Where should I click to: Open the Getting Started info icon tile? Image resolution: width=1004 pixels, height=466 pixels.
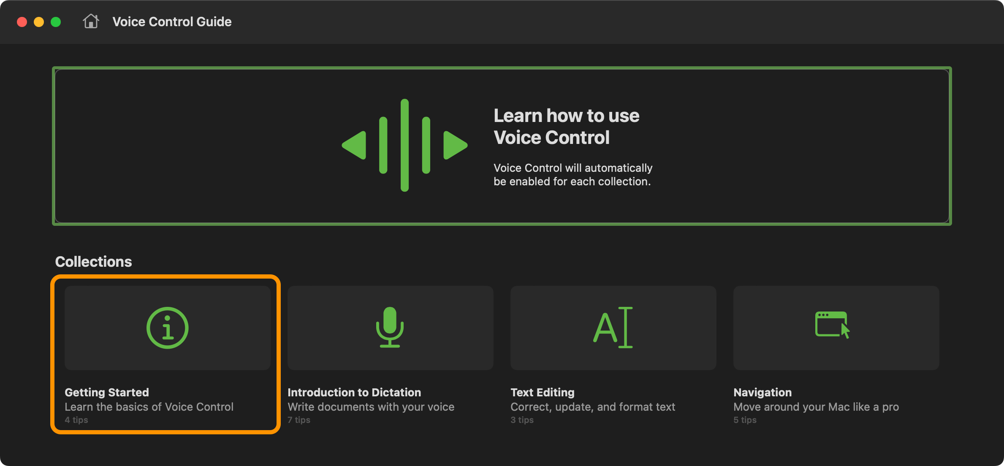[168, 328]
